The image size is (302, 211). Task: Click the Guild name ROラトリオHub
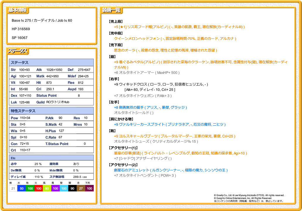58,102
